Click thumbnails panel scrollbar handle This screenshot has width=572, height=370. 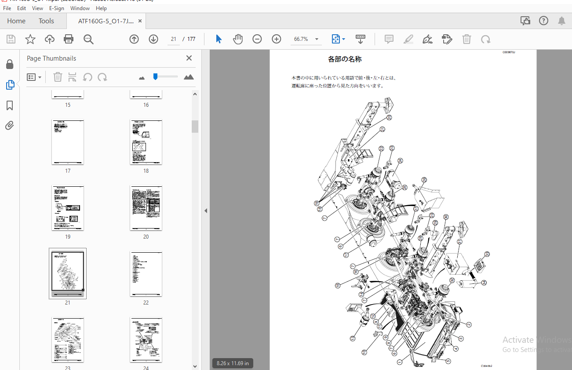pos(195,126)
